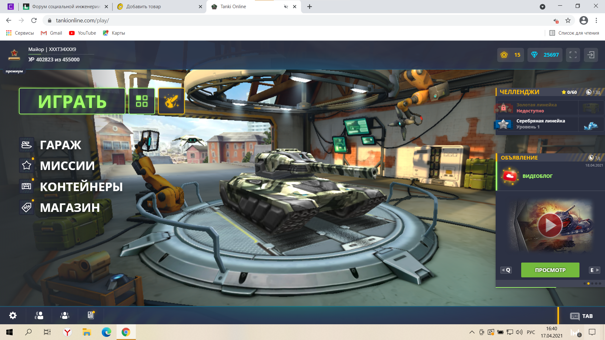Open the TAB chat button
Image resolution: width=605 pixels, height=340 pixels.
[581, 316]
